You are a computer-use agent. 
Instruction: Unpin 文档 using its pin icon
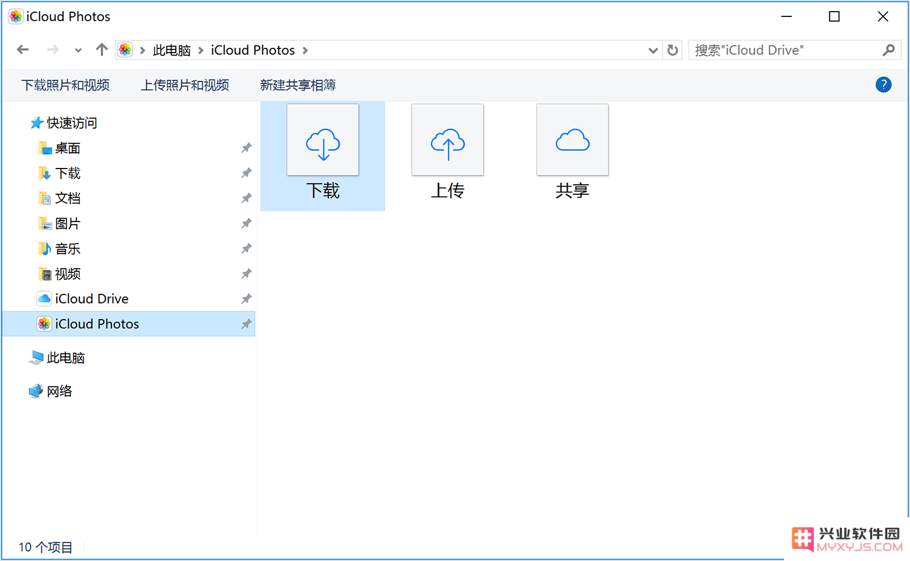point(246,198)
